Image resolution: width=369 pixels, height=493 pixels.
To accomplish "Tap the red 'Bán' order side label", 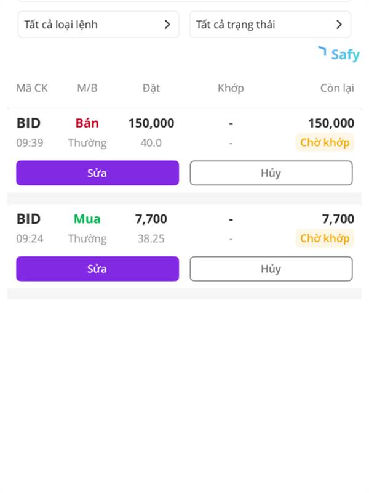I will coord(87,123).
